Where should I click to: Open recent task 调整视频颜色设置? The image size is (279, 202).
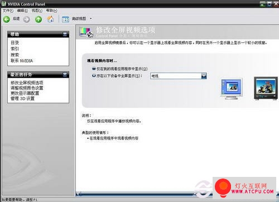[27, 88]
